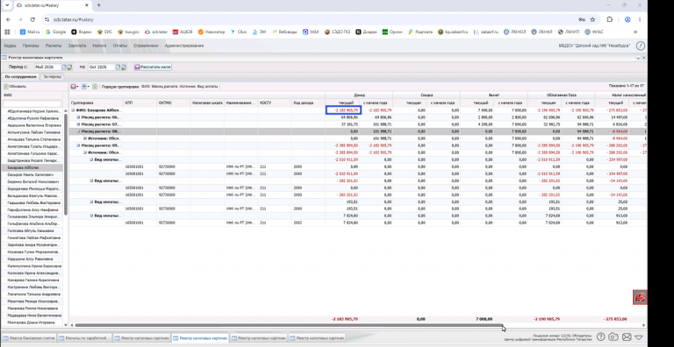Select employee 'Бедняко Виталий Николаевич' in the list

pyautogui.click(x=32, y=181)
